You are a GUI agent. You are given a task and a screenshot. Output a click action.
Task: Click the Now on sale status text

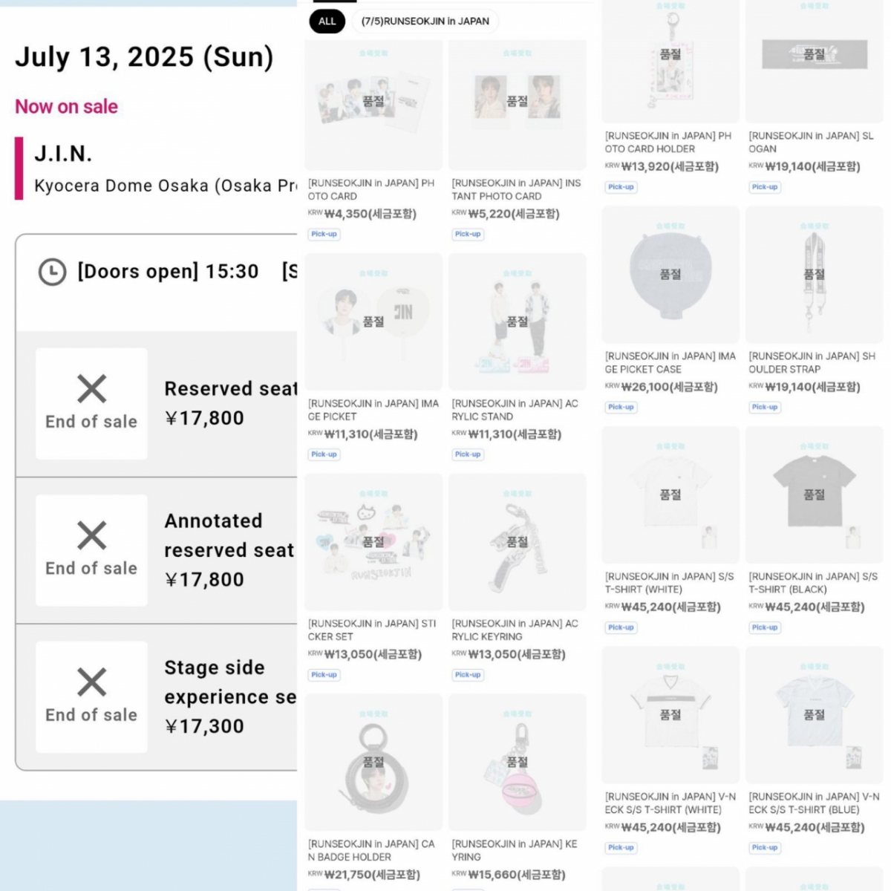[x=66, y=107]
